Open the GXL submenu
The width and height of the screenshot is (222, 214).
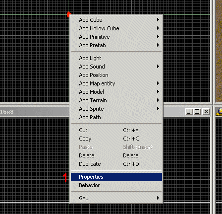click(116, 198)
